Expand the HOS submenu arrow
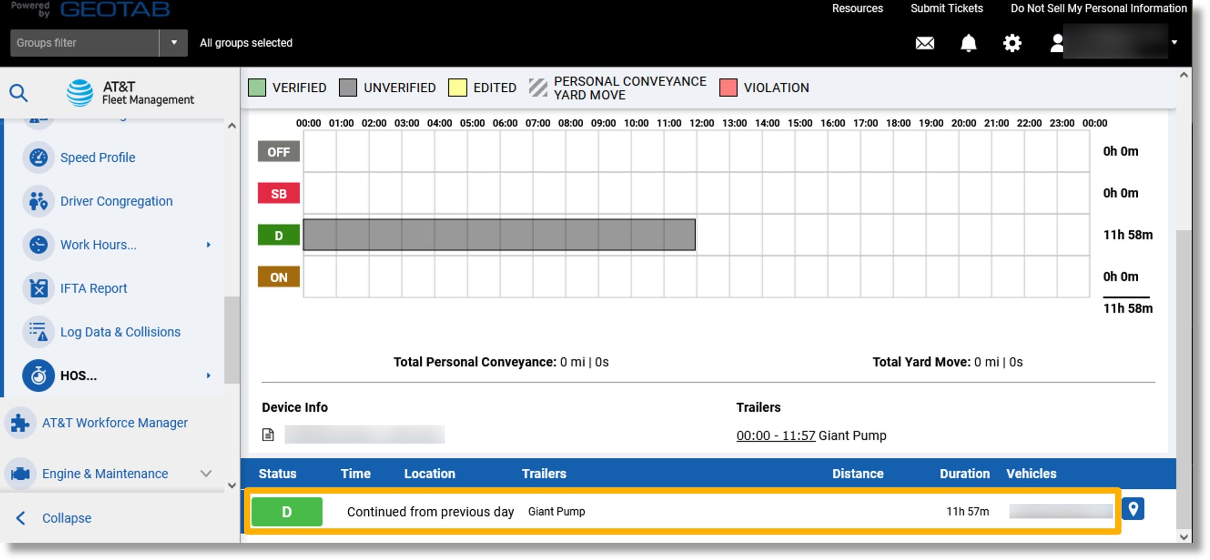 click(208, 375)
